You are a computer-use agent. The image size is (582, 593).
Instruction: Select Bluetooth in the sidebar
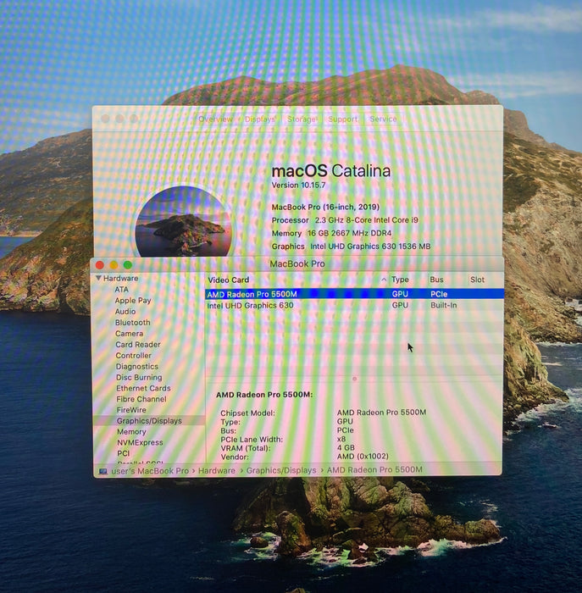[132, 322]
